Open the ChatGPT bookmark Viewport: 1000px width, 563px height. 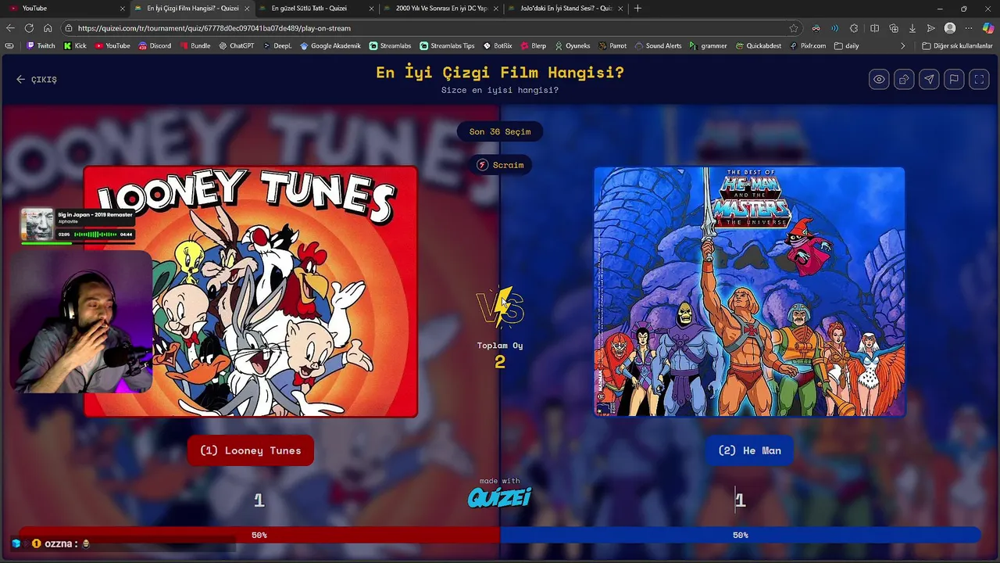click(x=236, y=46)
